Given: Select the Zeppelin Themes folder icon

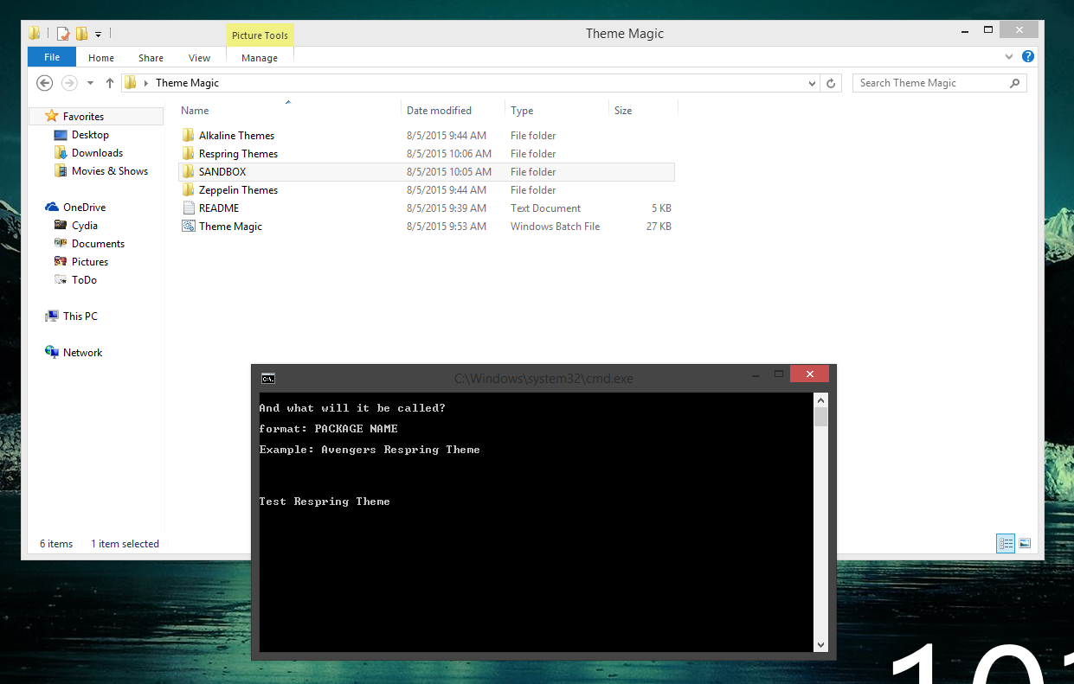Looking at the screenshot, I should [189, 190].
